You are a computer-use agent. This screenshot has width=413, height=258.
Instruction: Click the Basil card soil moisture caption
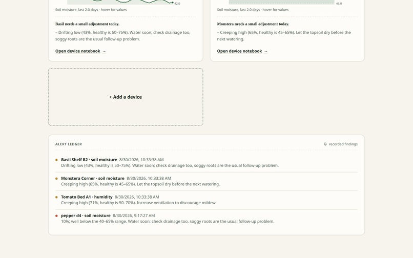pos(91,10)
